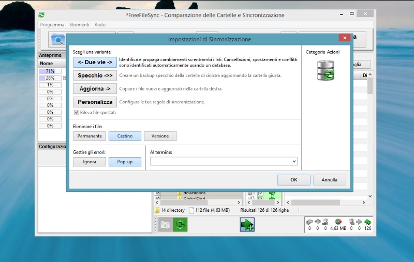The width and height of the screenshot is (414, 262).
Task: Click the green arrow with plus filter icon
Action: click(247, 225)
